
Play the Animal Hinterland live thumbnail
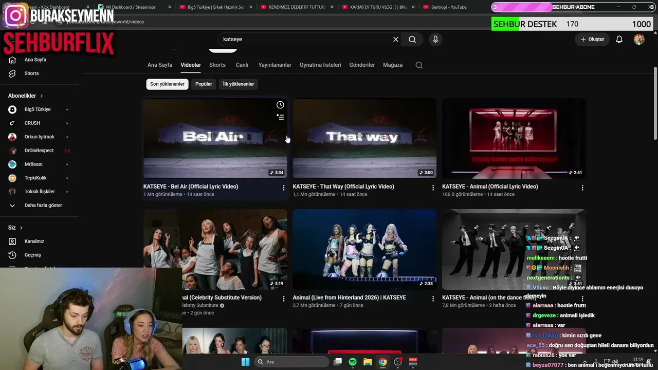pos(365,249)
